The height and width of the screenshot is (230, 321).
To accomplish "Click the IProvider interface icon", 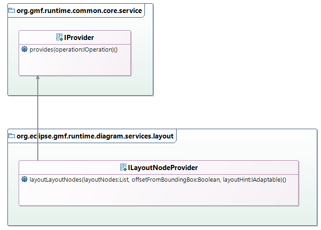I will [x=60, y=37].
